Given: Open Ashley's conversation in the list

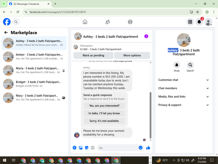Looking at the screenshot, I should pos(34,43).
